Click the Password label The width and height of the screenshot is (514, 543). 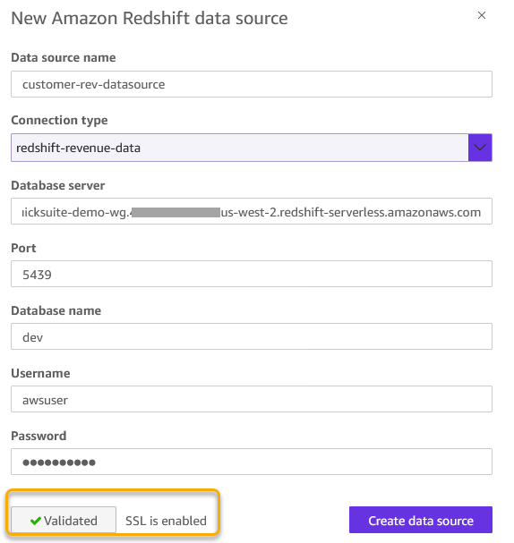(x=39, y=436)
